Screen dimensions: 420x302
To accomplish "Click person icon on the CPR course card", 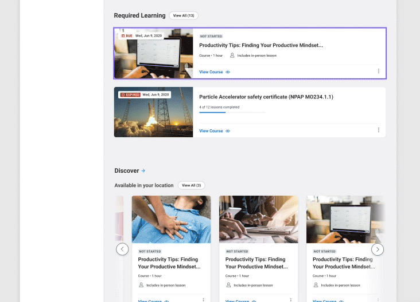I will [141, 285].
